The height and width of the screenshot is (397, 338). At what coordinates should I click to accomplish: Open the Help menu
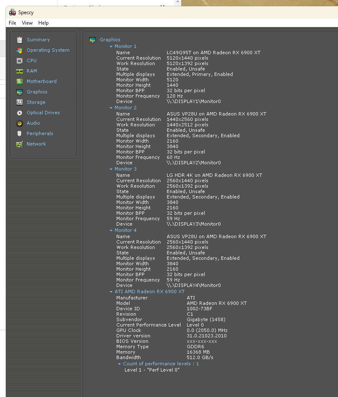tap(43, 23)
